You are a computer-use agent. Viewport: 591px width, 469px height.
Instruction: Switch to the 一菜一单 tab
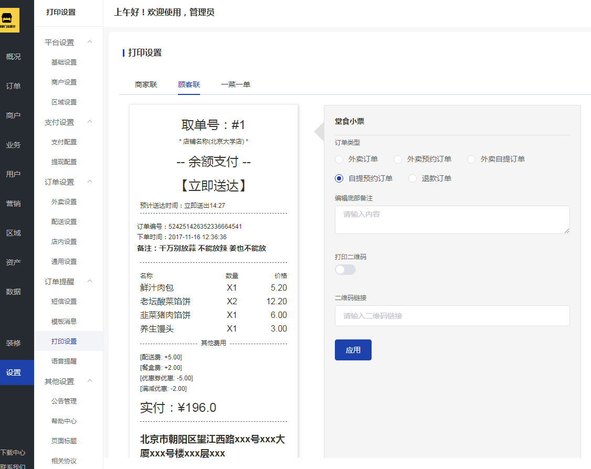point(236,84)
